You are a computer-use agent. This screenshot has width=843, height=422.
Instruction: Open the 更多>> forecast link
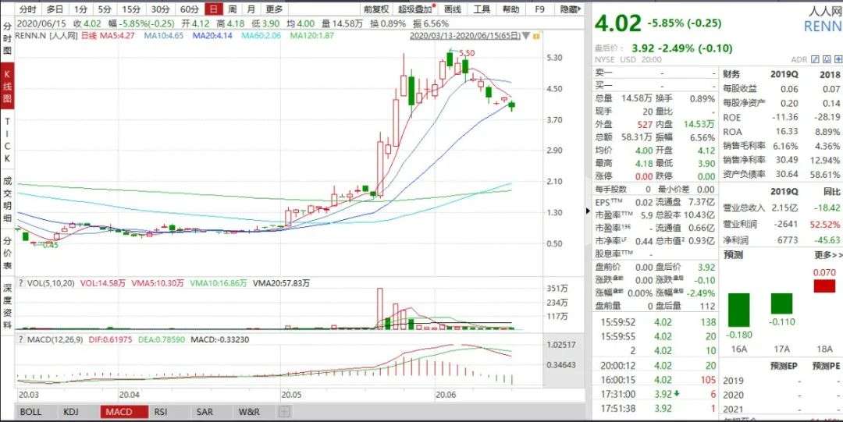coord(827,255)
